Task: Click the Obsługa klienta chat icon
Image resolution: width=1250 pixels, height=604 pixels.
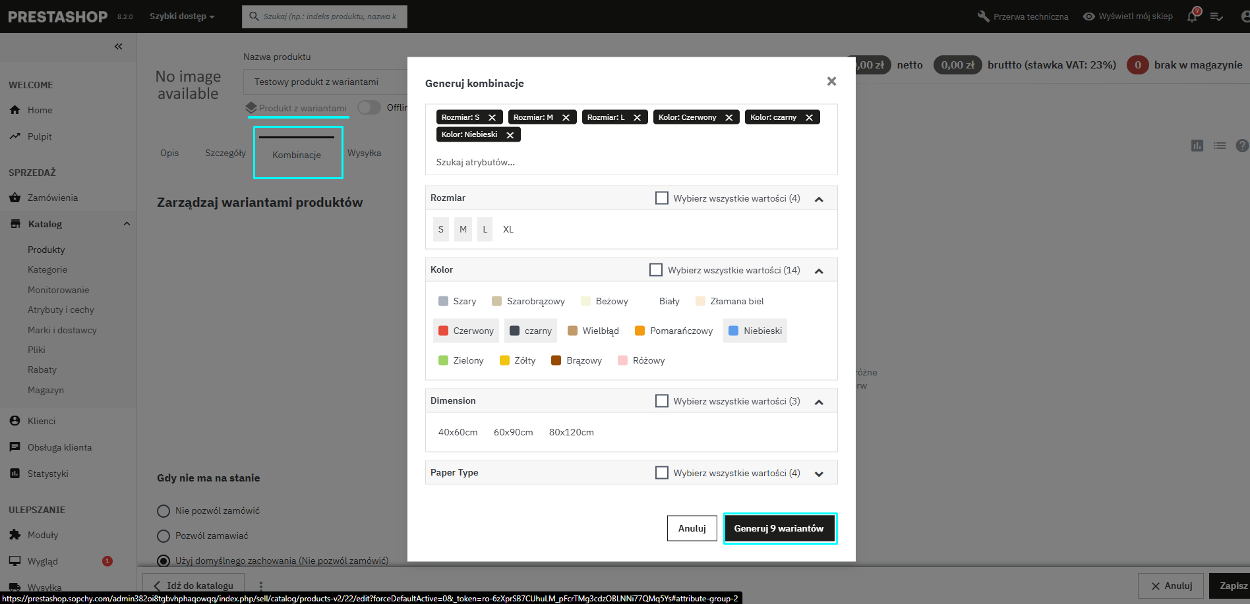Action: point(15,447)
